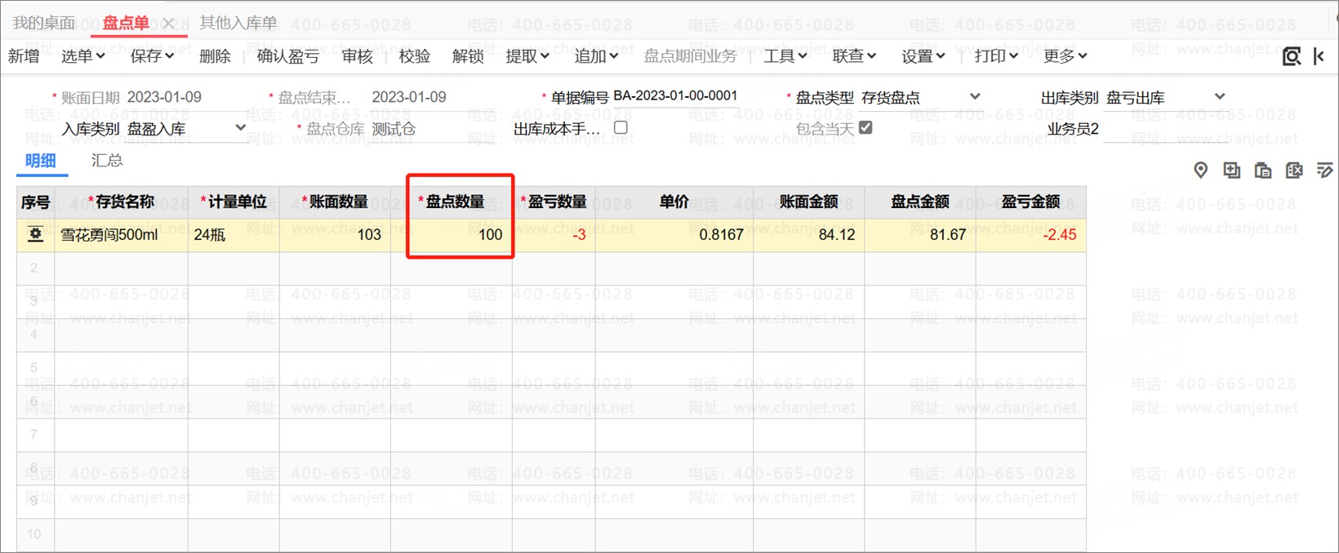Click the 24瓶 unit cell

pyautogui.click(x=234, y=235)
